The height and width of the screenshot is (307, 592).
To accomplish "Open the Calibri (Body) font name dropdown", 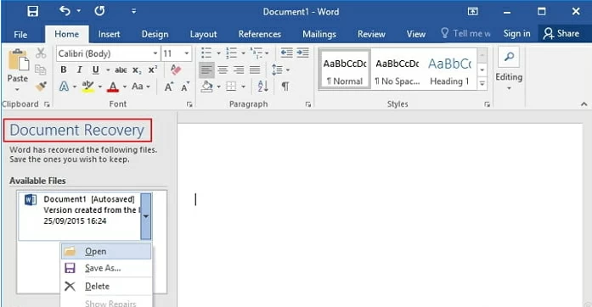I will (155, 53).
